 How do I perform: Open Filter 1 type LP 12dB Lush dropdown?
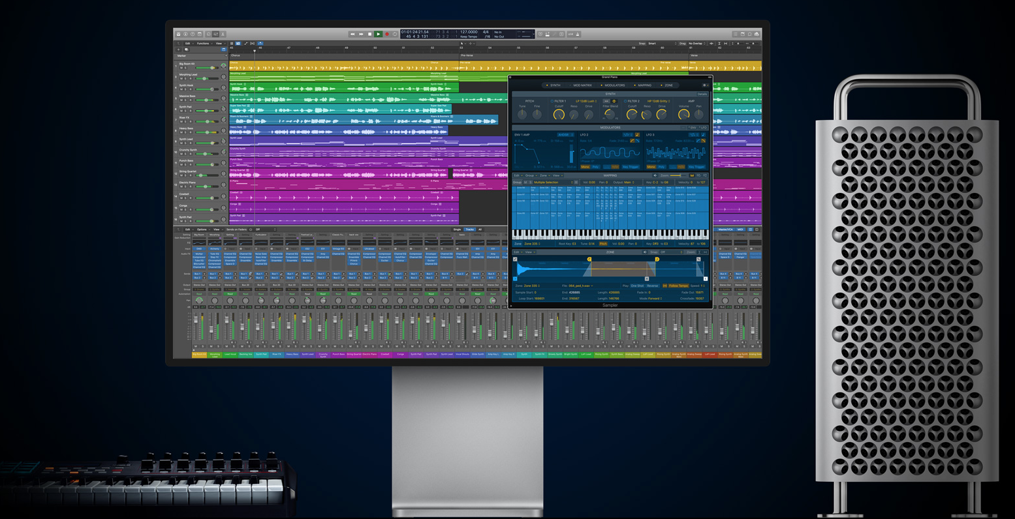pyautogui.click(x=586, y=101)
